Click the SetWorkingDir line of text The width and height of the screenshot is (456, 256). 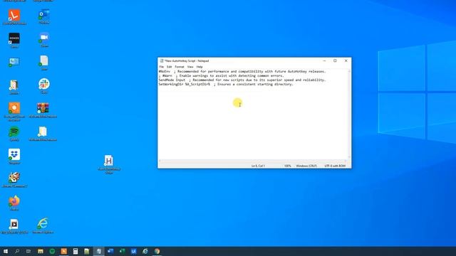tap(226, 84)
